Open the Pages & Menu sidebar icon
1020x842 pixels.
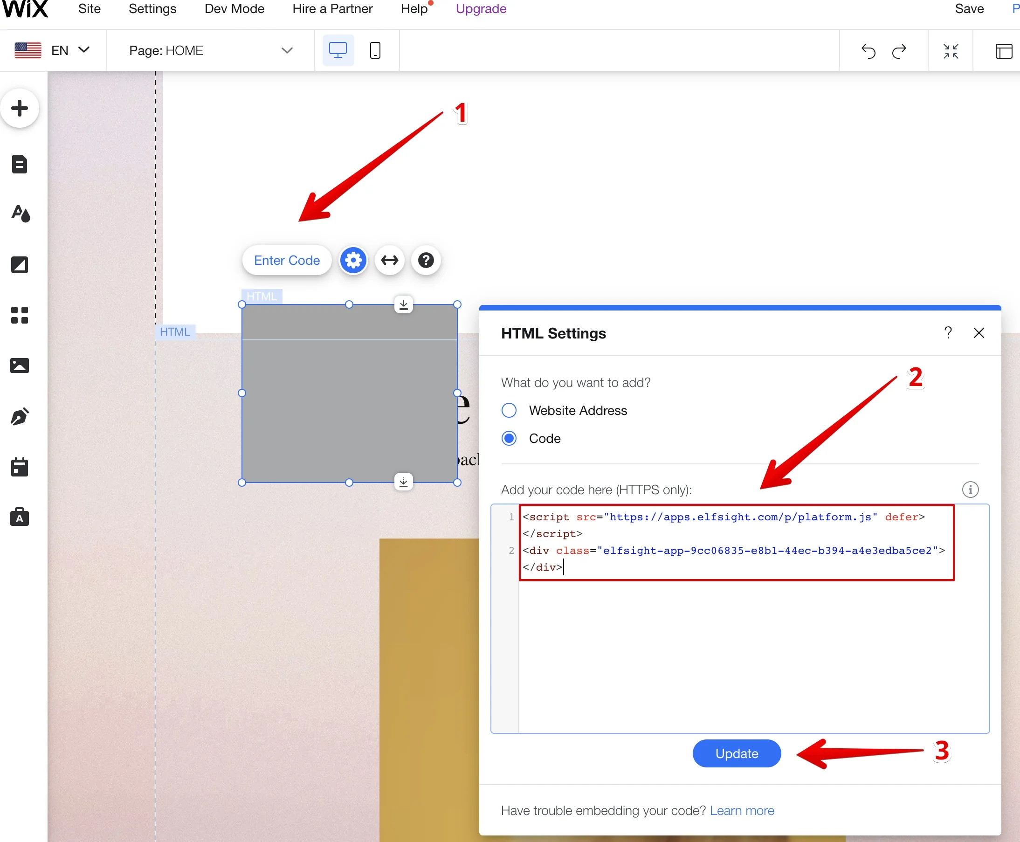[20, 164]
